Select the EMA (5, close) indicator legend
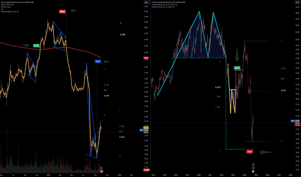 coord(6,7)
